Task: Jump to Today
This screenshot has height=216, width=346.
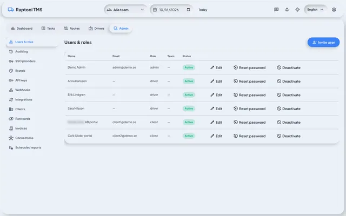Action: click(x=203, y=10)
